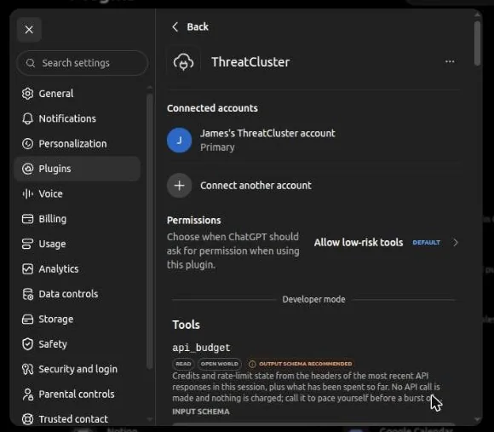Click the plus icon to connect an account

click(179, 186)
